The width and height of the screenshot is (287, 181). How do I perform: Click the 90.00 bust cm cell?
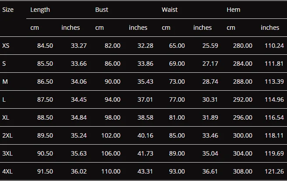click(x=113, y=82)
